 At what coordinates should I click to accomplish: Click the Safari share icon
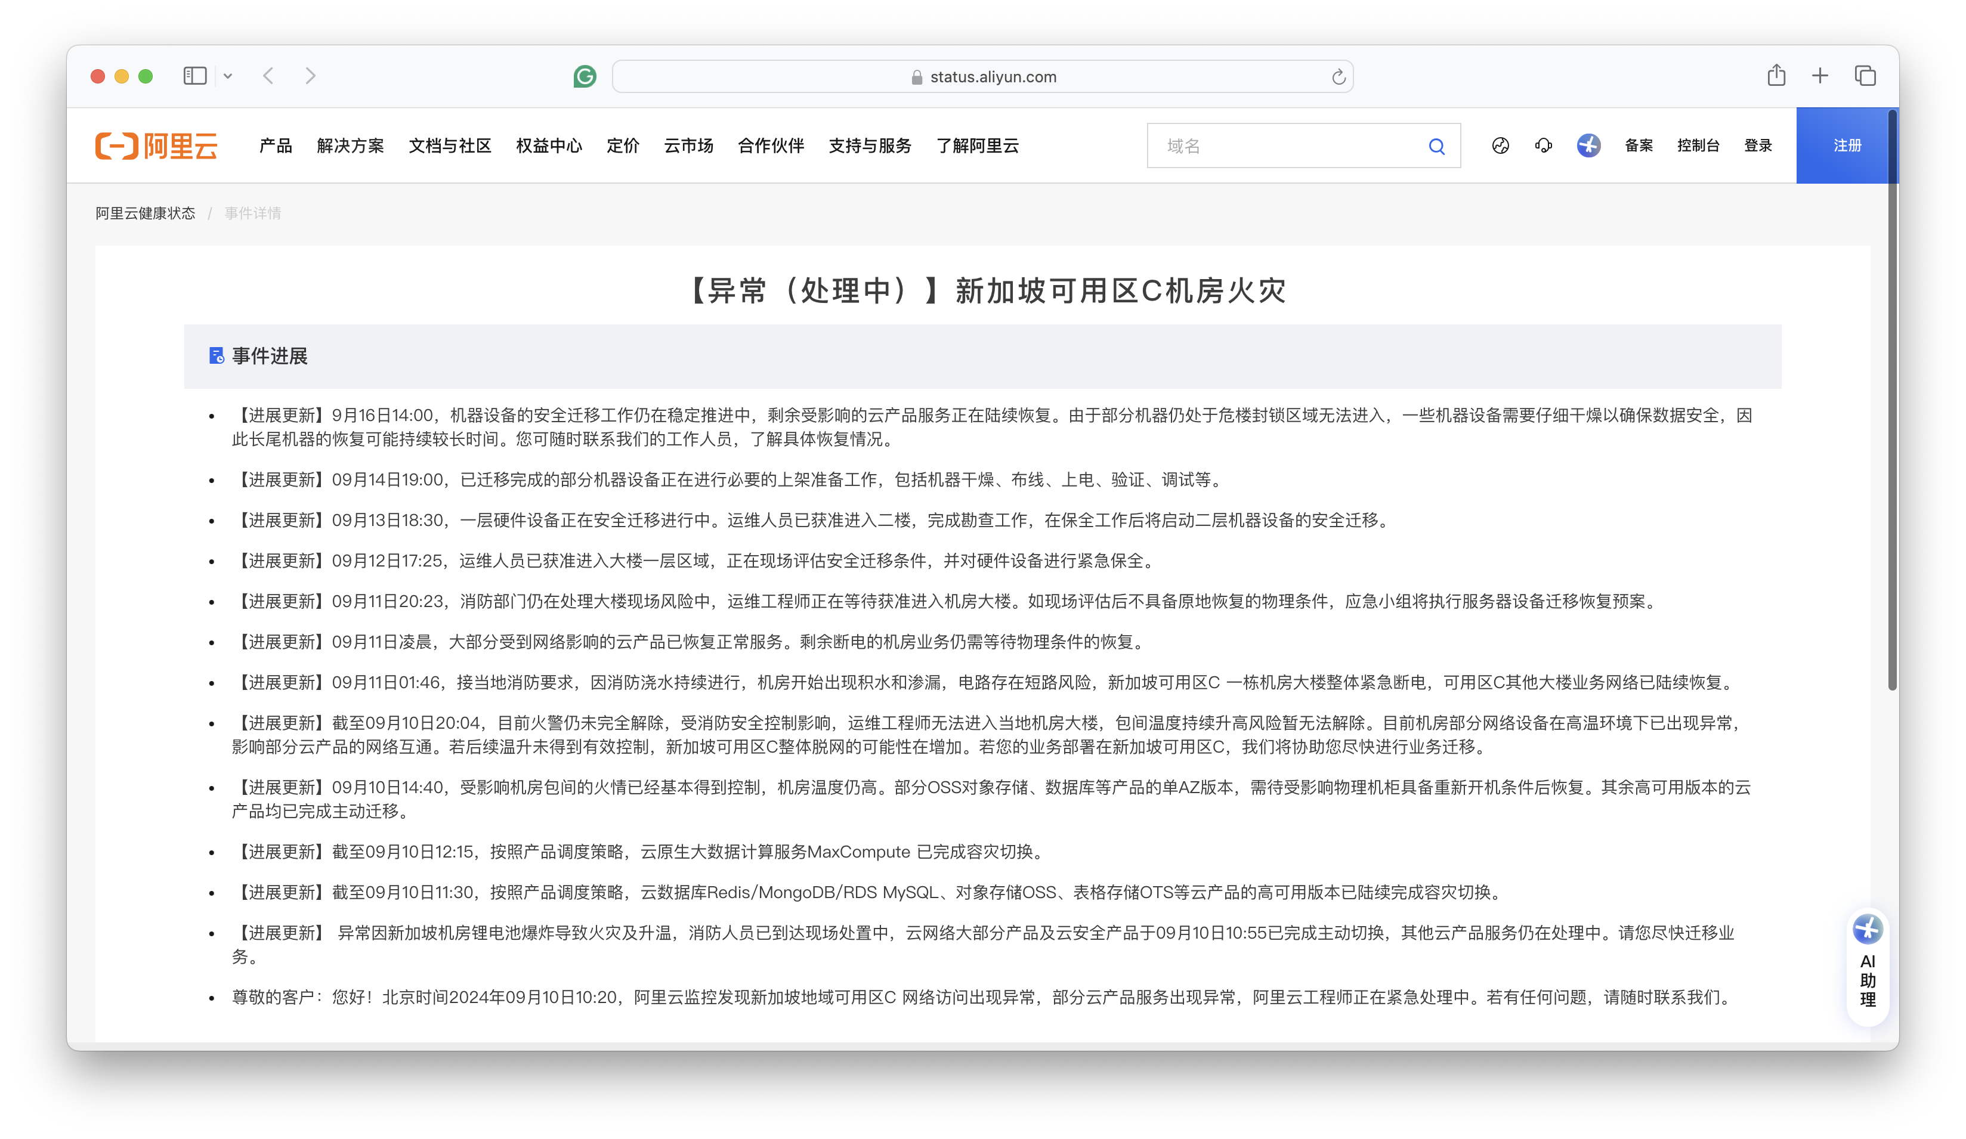(x=1776, y=76)
